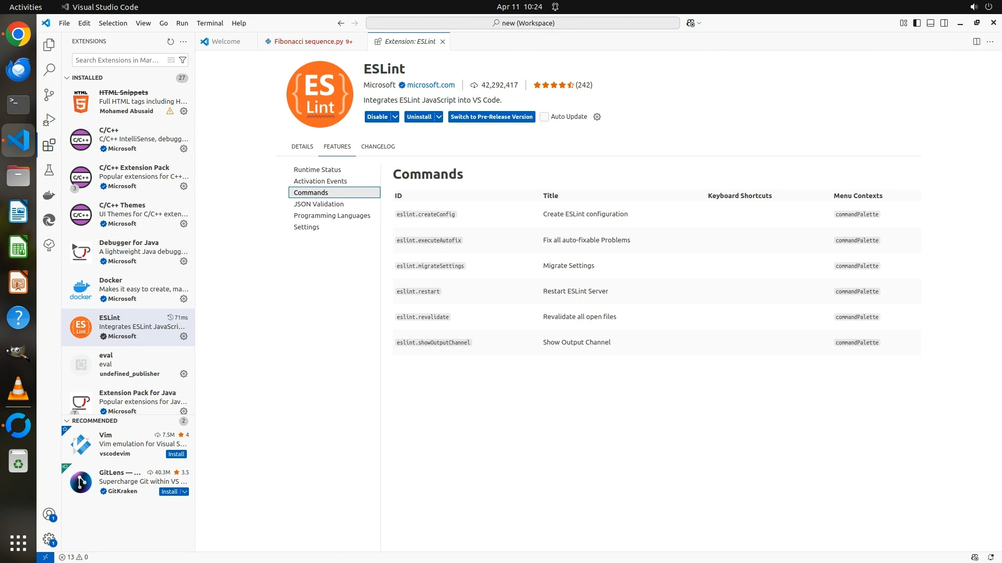Open the Explorer view icon
Viewport: 1002px width, 563px height.
49,45
